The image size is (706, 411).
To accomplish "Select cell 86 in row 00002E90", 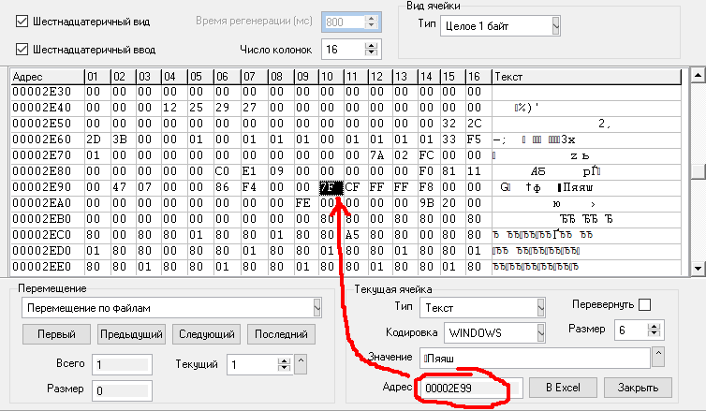I will pyautogui.click(x=227, y=187).
